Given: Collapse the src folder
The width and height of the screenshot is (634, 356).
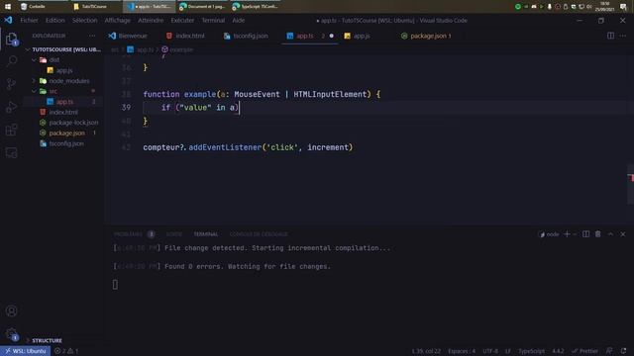Looking at the screenshot, I should pyautogui.click(x=34, y=91).
